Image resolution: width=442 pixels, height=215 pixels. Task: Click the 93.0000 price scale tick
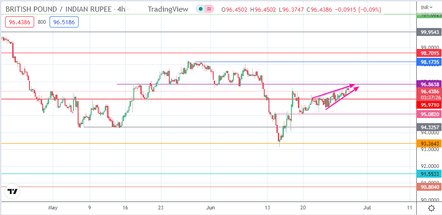point(429,149)
